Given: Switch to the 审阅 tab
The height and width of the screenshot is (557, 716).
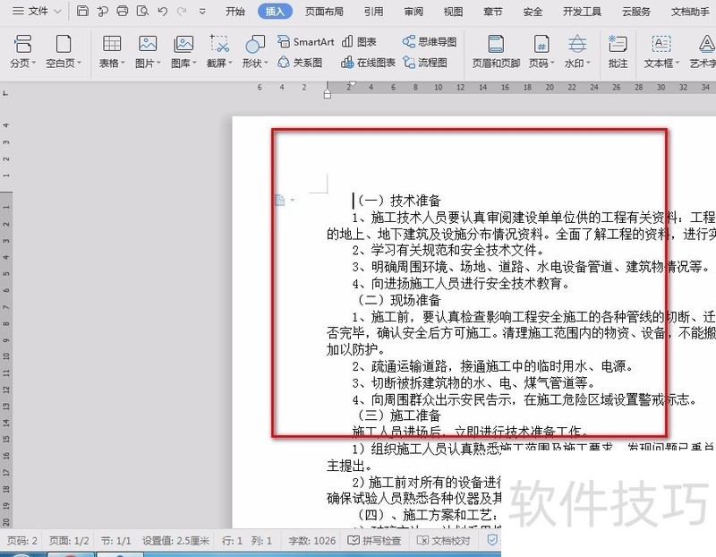Looking at the screenshot, I should [413, 12].
